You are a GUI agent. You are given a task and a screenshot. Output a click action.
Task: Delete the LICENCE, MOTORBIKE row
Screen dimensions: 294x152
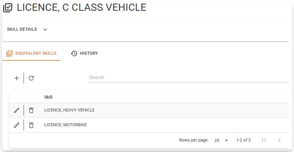coord(31,125)
